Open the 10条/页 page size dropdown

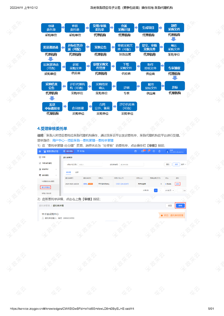pyautogui.click(x=170, y=190)
